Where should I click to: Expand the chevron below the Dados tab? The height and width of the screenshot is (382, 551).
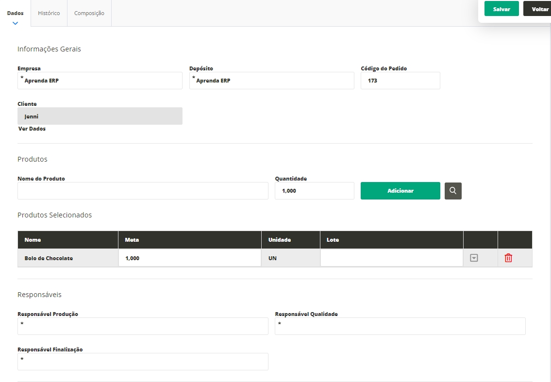15,23
